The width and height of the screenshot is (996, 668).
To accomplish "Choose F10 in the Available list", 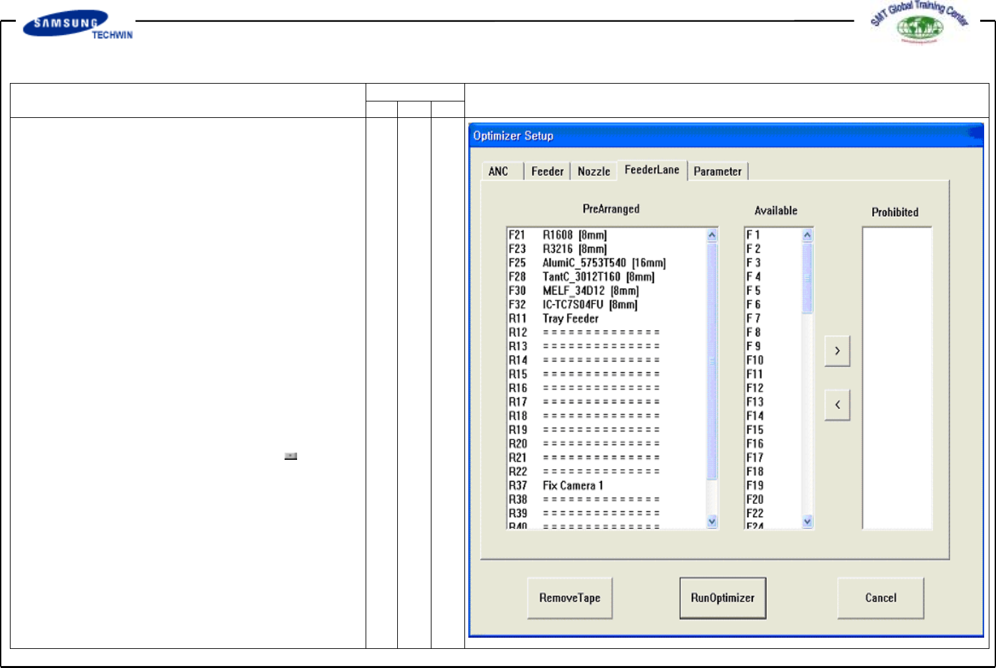I will 755,360.
